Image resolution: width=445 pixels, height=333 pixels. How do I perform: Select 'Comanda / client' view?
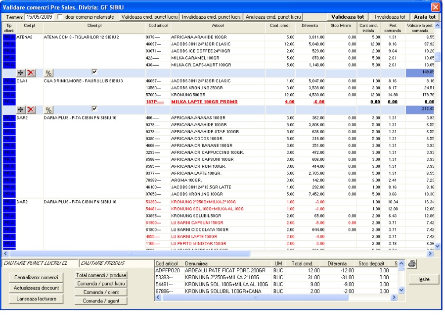point(101,292)
